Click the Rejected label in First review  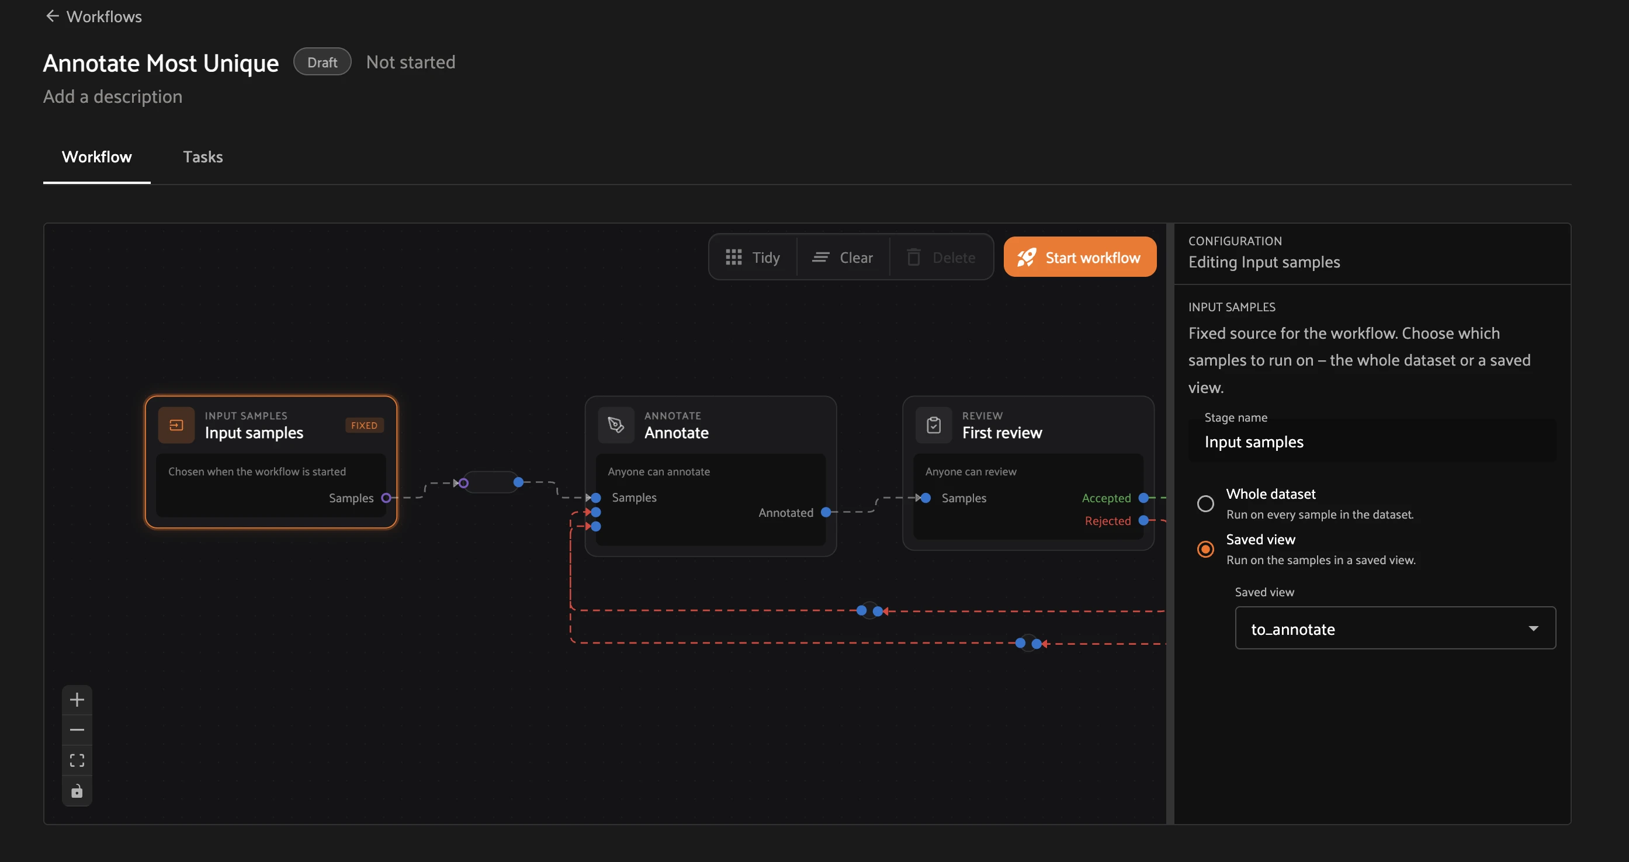[x=1107, y=521]
